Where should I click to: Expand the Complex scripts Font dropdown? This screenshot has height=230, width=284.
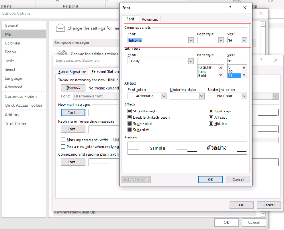pyautogui.click(x=191, y=40)
